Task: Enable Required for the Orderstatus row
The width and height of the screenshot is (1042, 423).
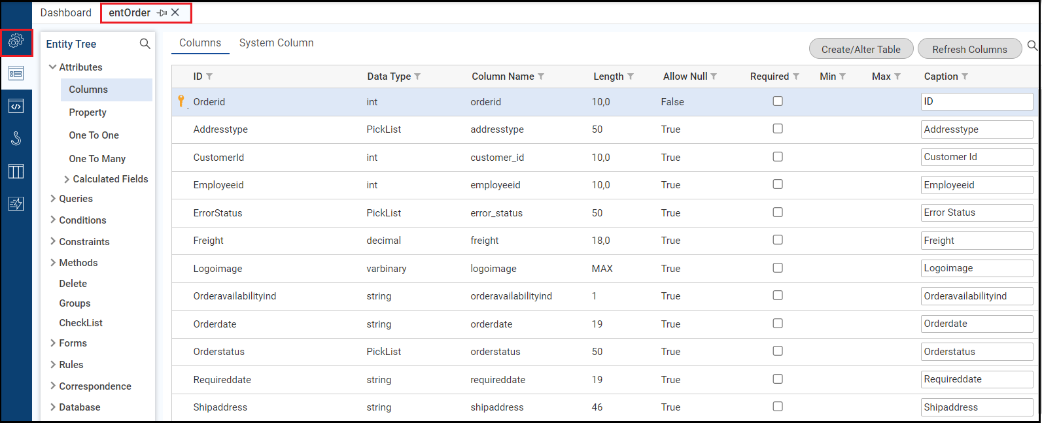Action: pos(778,351)
